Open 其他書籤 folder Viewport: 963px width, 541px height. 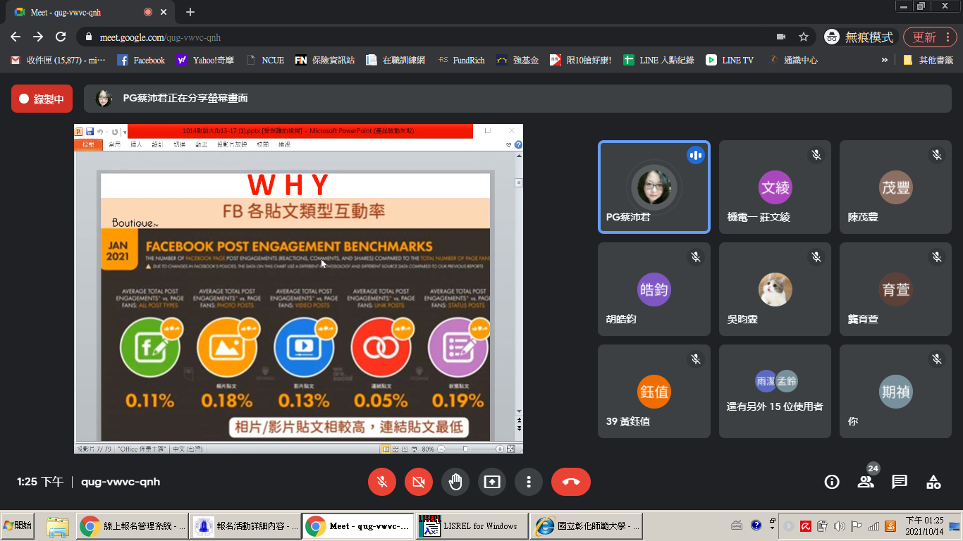coord(928,61)
